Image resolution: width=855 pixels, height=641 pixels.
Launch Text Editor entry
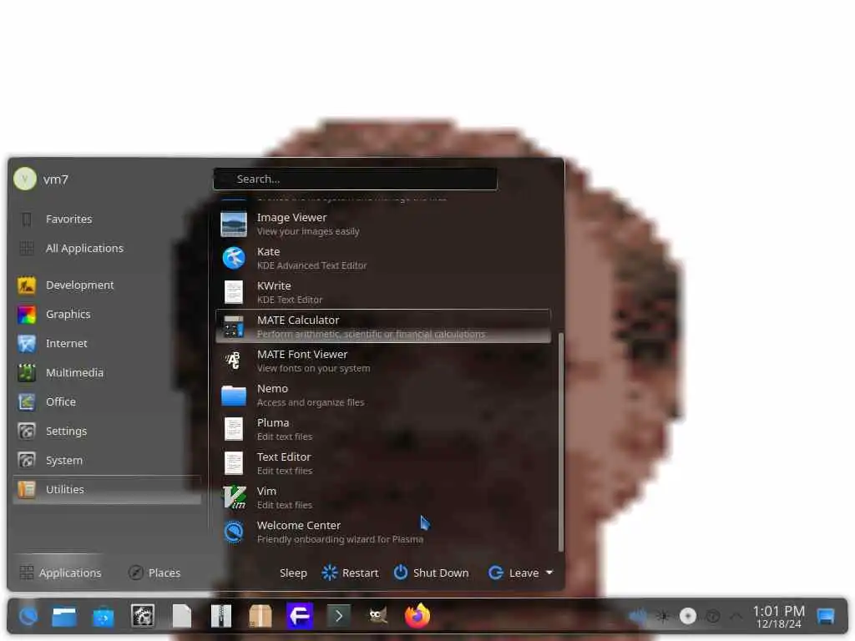click(x=382, y=463)
